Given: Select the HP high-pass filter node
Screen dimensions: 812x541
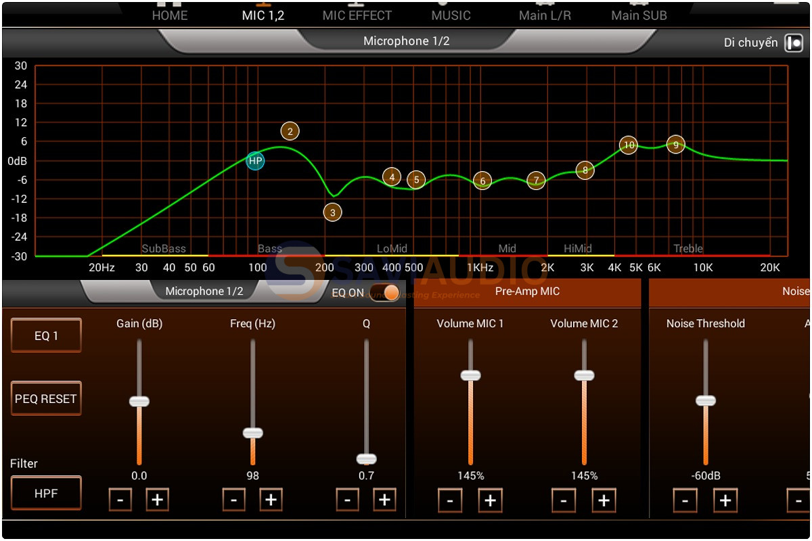Looking at the screenshot, I should [x=255, y=161].
